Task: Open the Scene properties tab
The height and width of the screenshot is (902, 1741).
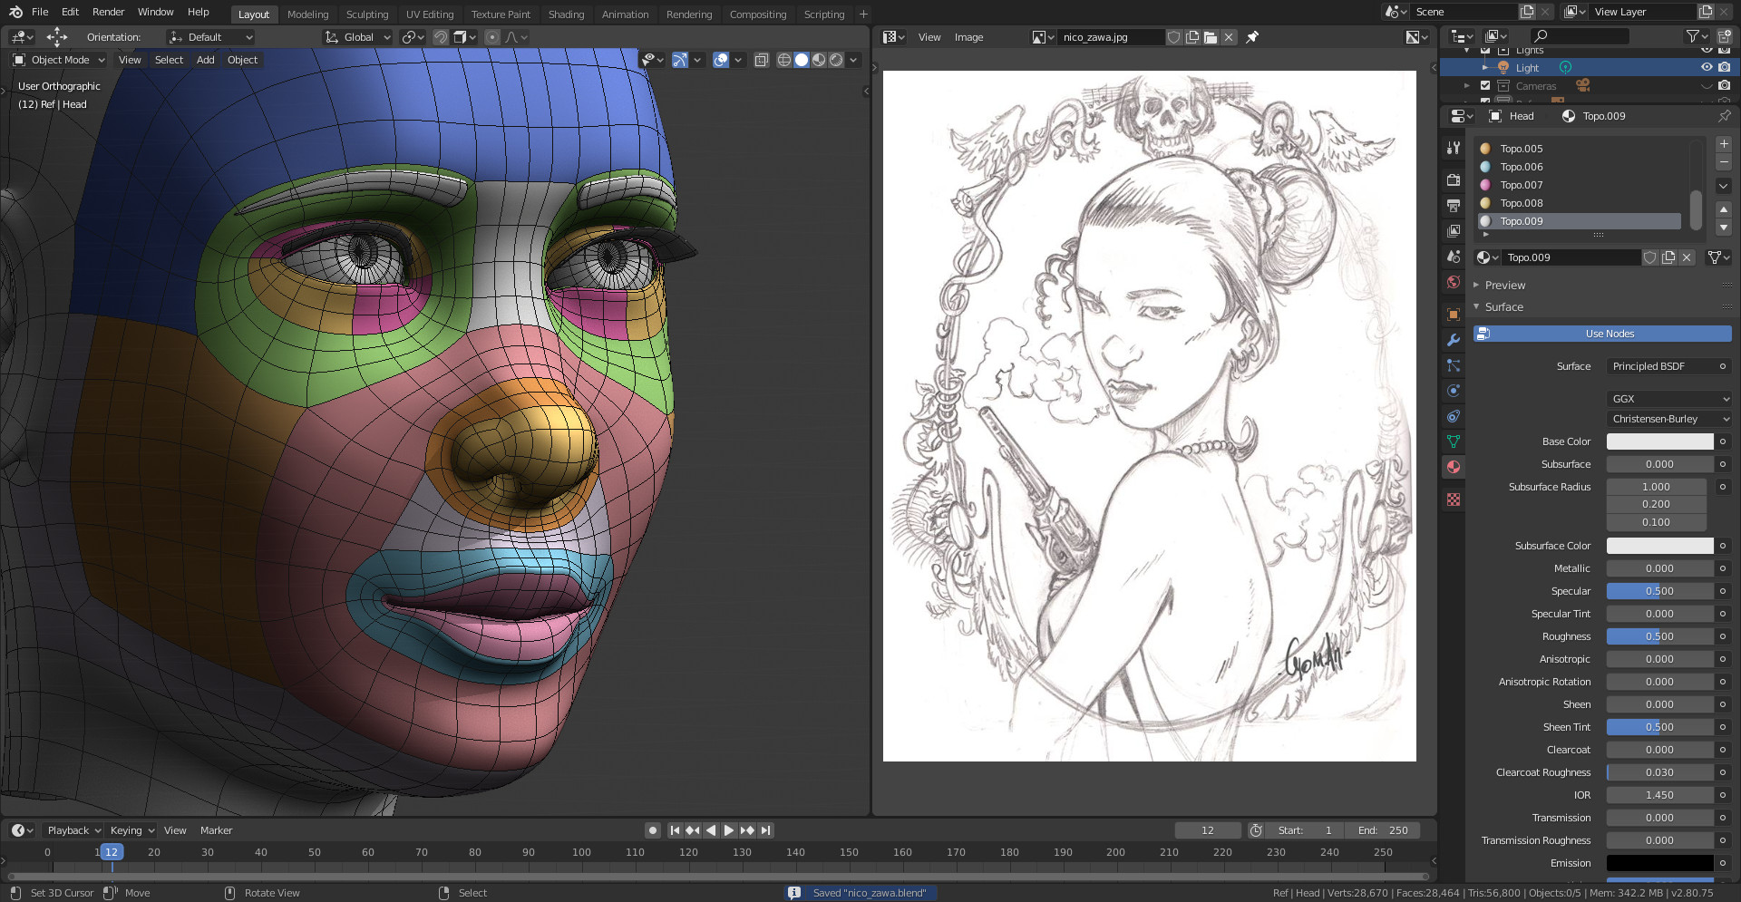Action: coord(1454,257)
